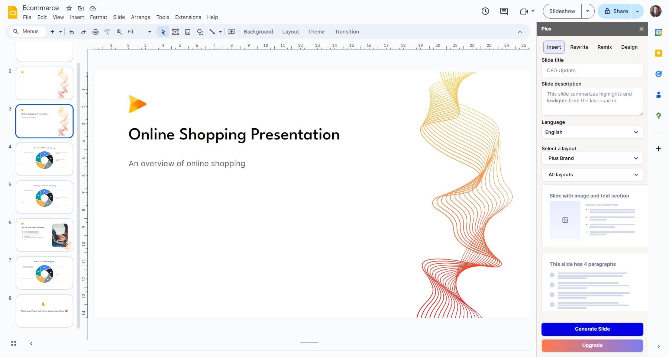Open the Plus Brand layout dropdown

point(592,158)
